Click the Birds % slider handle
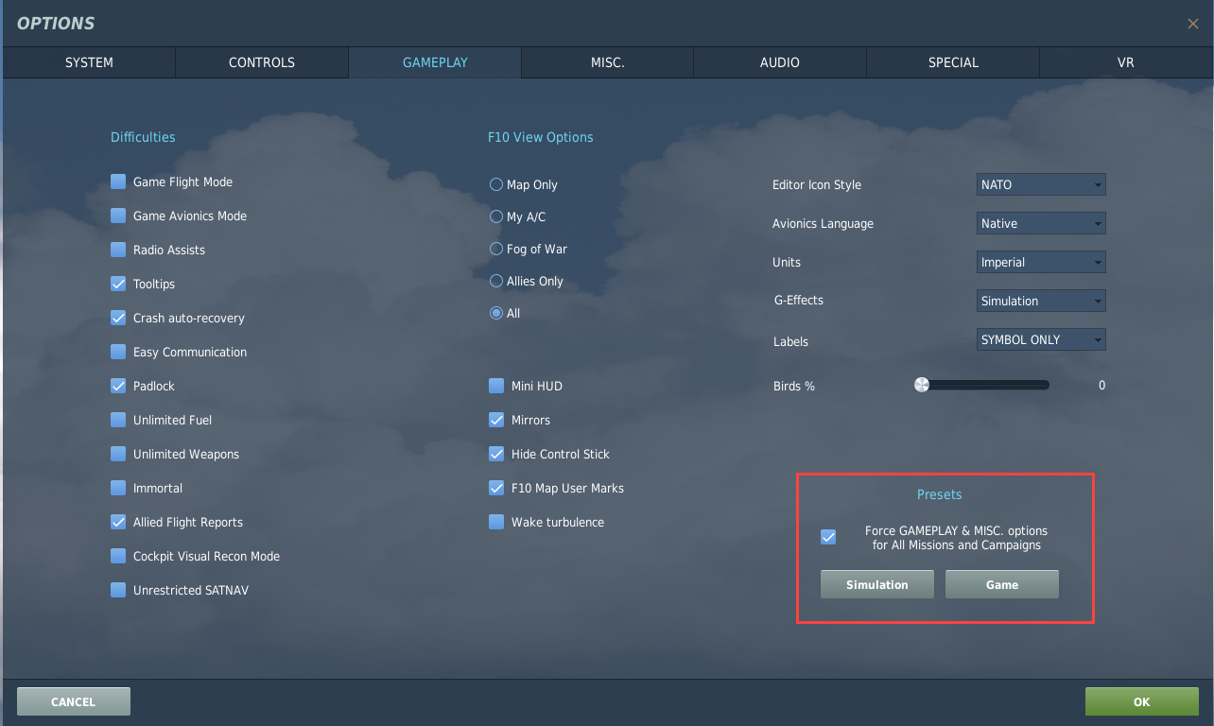1214x726 pixels. click(922, 385)
